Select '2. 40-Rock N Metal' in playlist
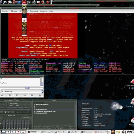Image resolution: width=134 pixels, height=134 pixels. pyautogui.click(x=41, y=105)
